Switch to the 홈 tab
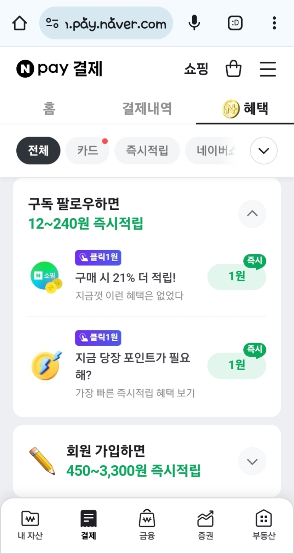Image resolution: width=294 pixels, height=554 pixels. coord(49,109)
